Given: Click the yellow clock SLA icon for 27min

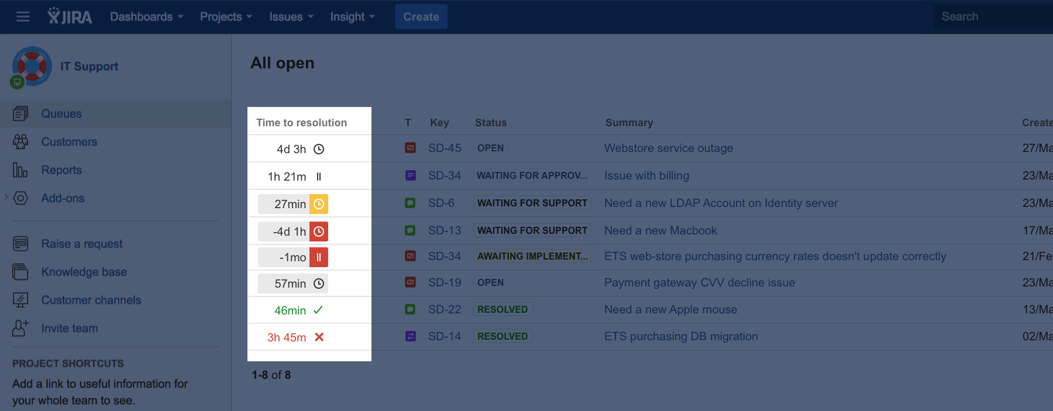Looking at the screenshot, I should click(x=319, y=204).
